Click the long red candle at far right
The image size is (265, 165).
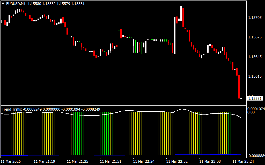tap(239, 86)
